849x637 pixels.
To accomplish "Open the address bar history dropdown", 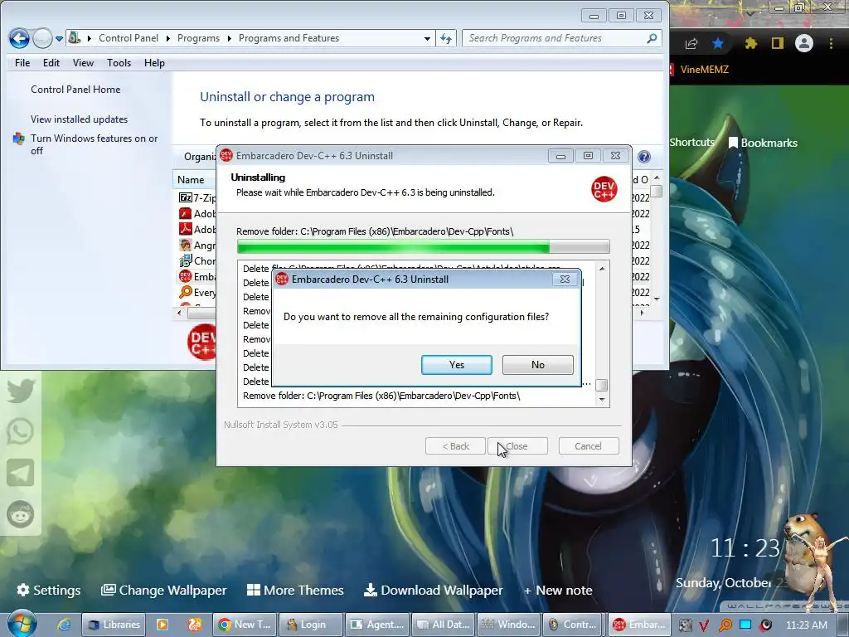I will point(427,38).
